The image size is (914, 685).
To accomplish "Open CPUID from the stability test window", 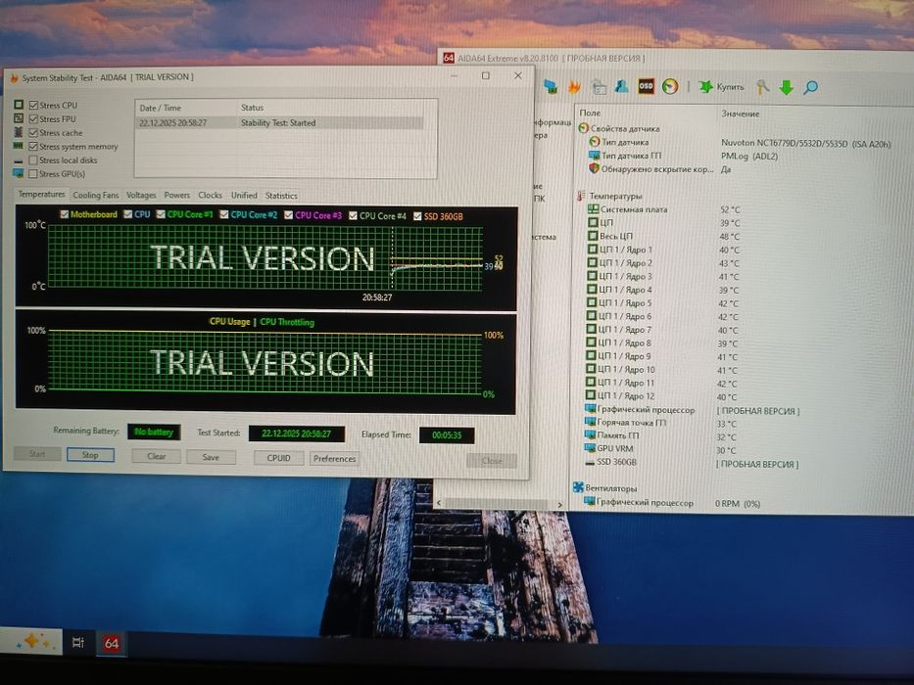I will tap(278, 458).
